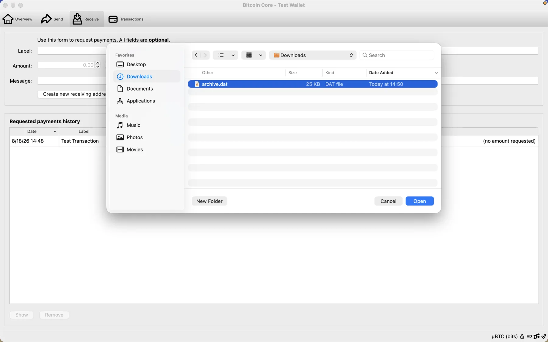Select list view mode icon
This screenshot has width=548, height=342.
pos(221,55)
